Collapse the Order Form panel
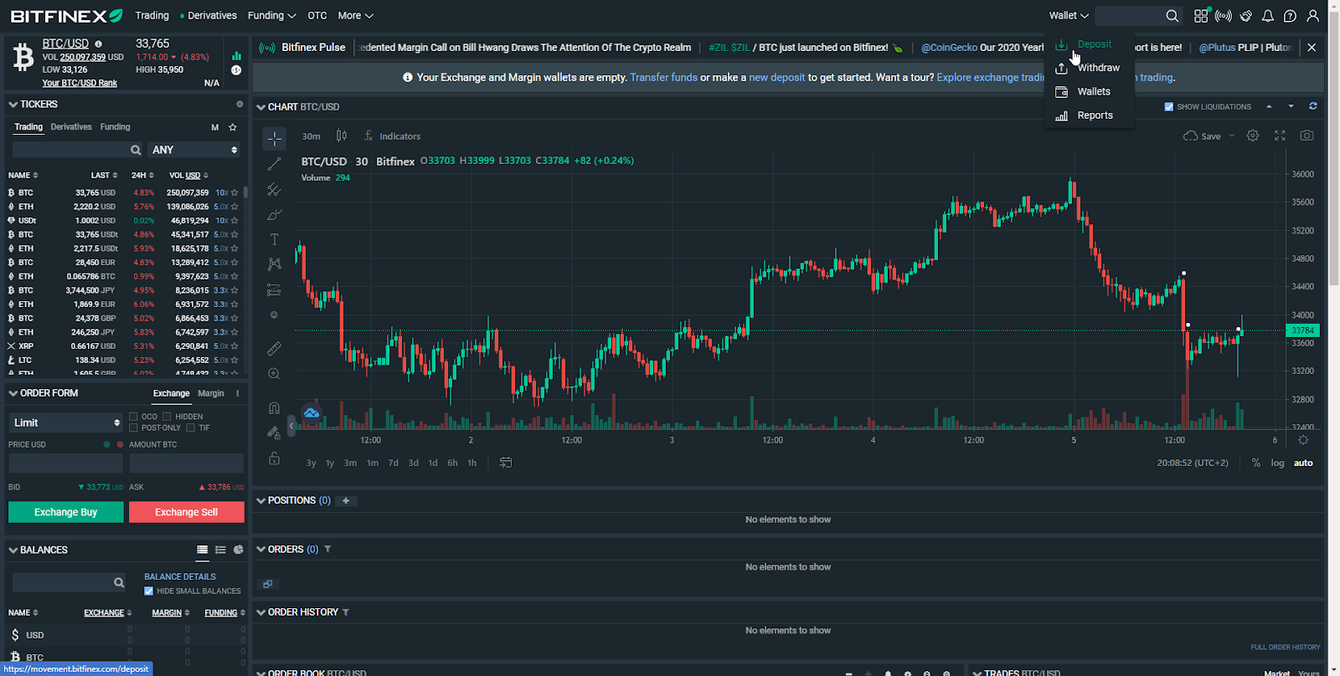 click(x=13, y=393)
